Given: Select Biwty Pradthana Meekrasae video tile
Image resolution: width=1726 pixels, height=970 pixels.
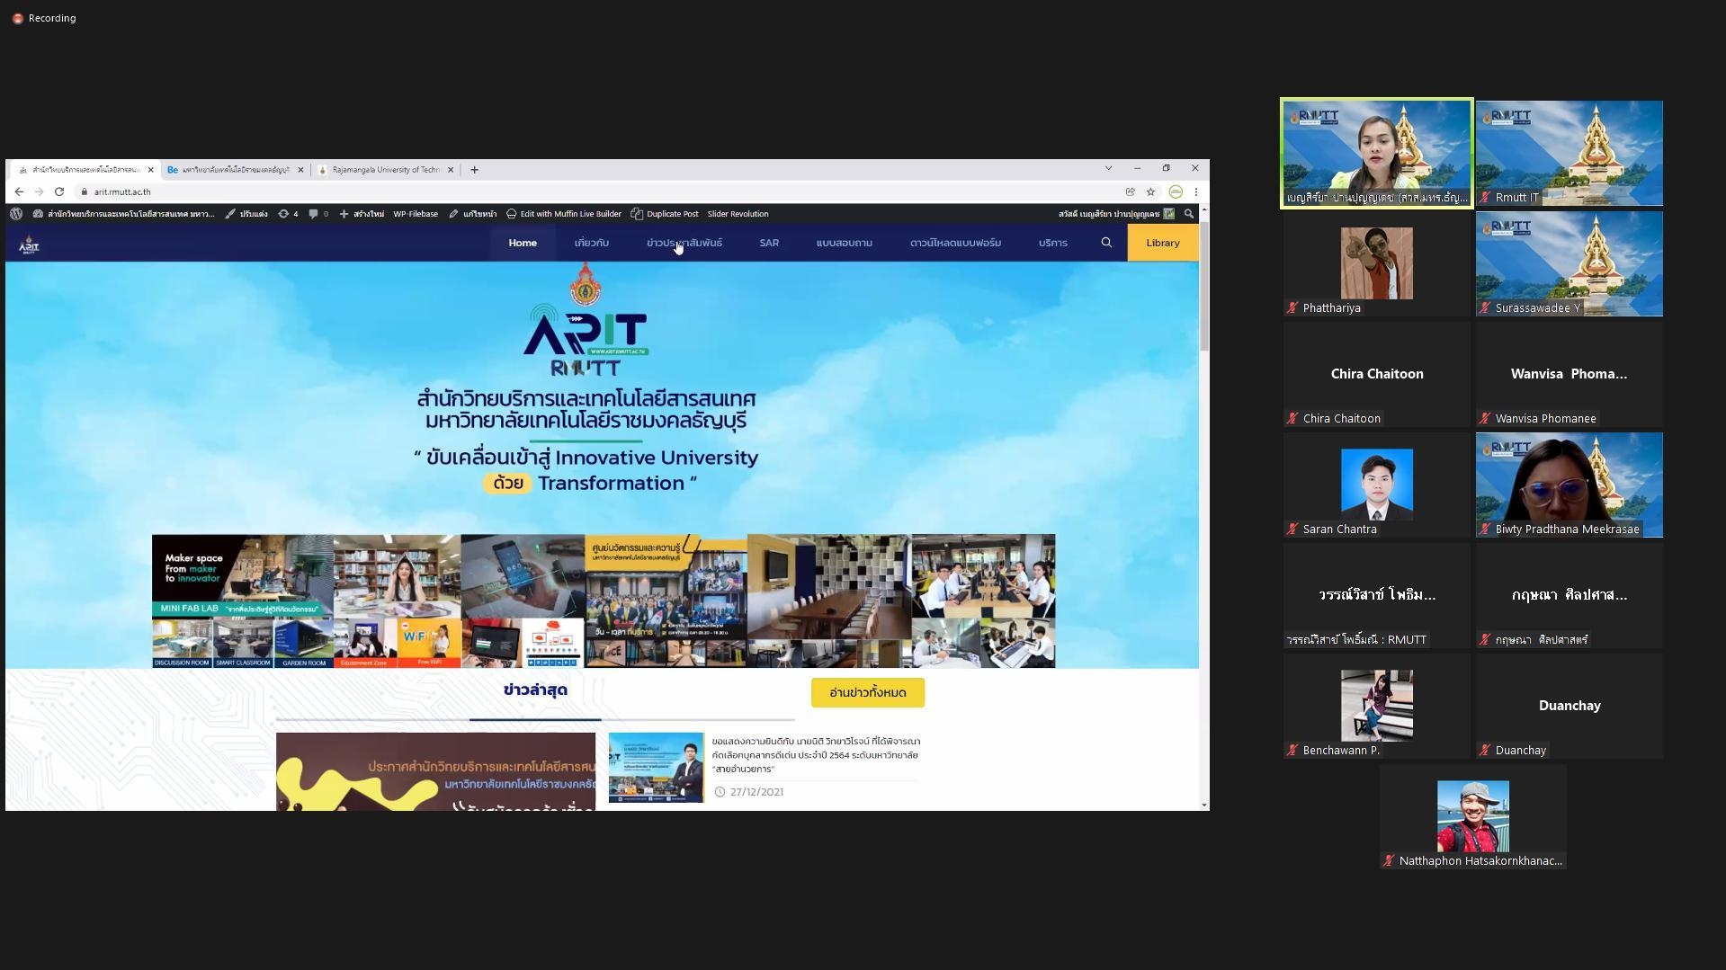Looking at the screenshot, I should point(1569,485).
